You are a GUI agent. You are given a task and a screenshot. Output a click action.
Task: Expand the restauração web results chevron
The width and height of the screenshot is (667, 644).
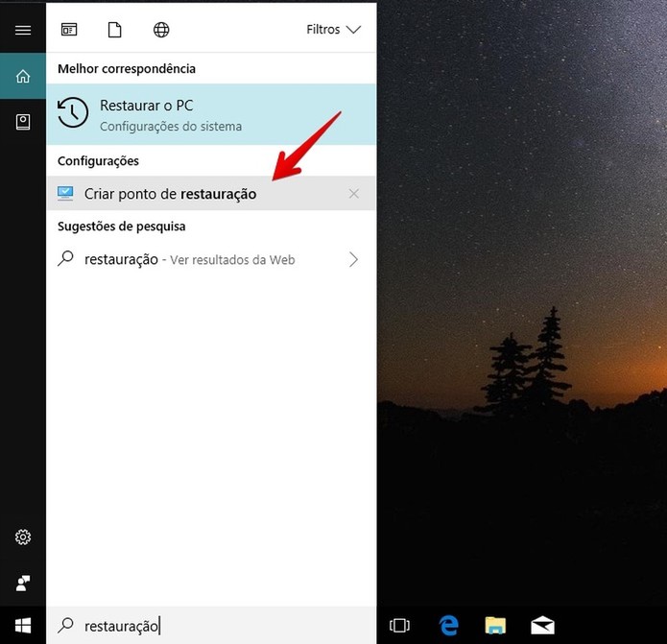click(x=353, y=259)
